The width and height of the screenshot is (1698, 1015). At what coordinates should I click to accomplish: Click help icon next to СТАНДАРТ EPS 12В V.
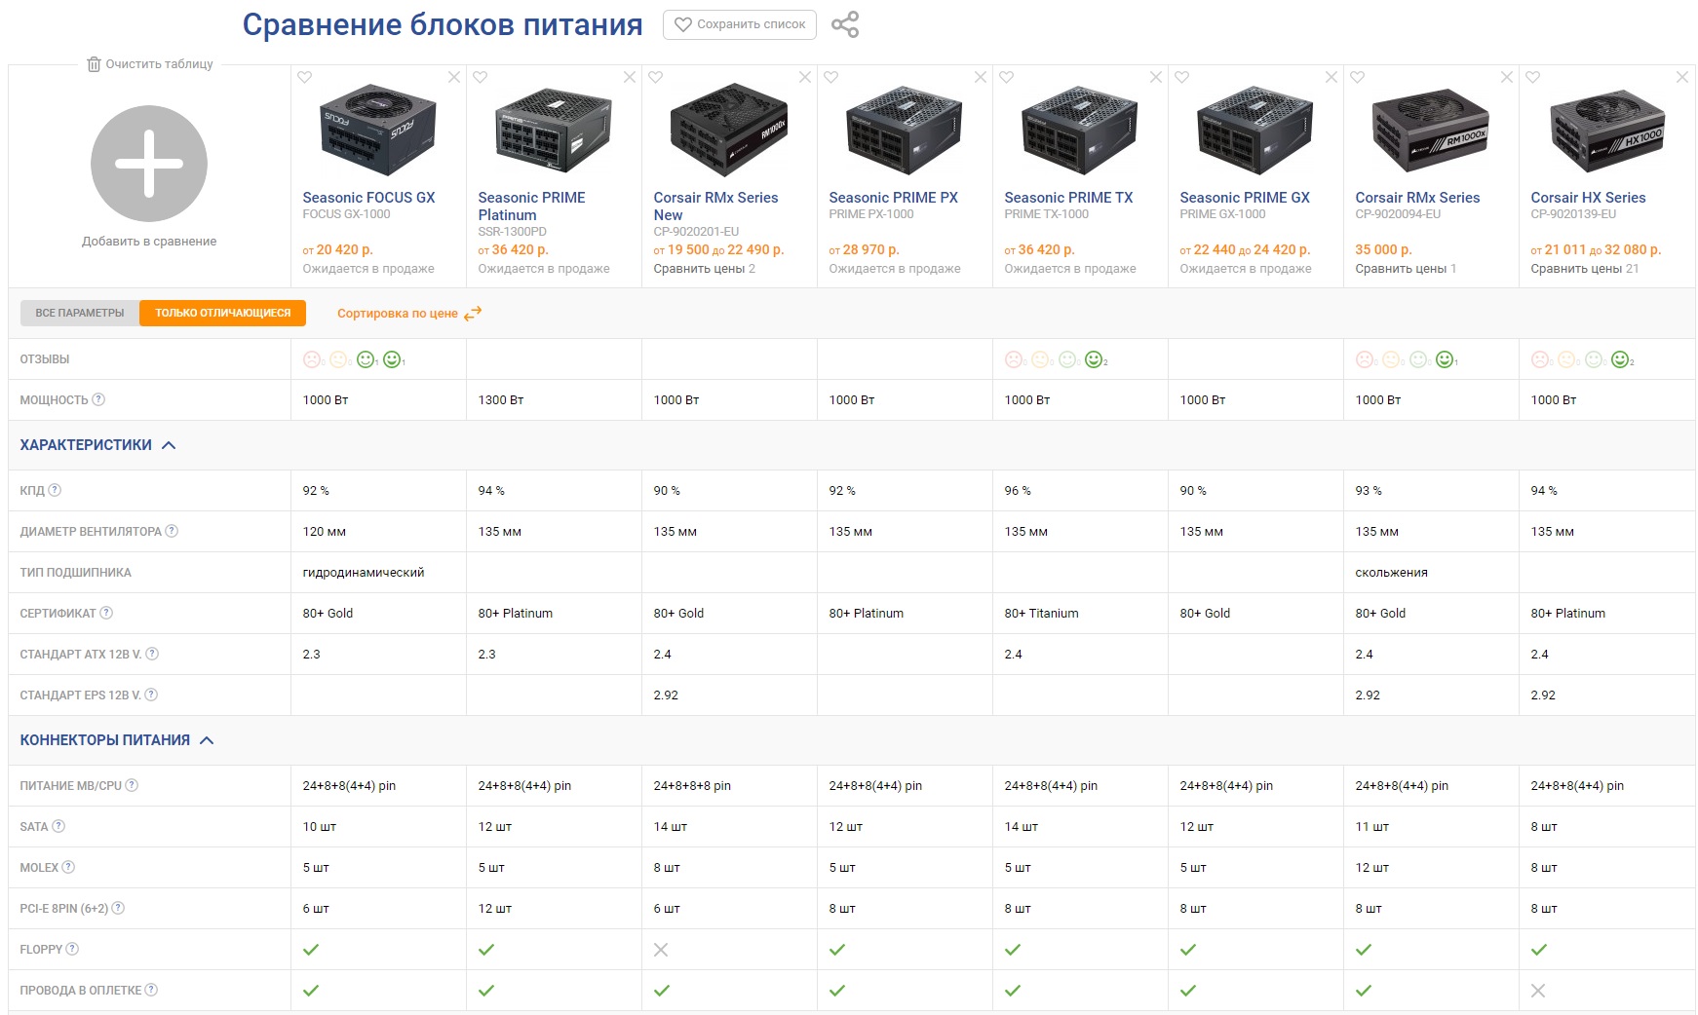[x=151, y=695]
